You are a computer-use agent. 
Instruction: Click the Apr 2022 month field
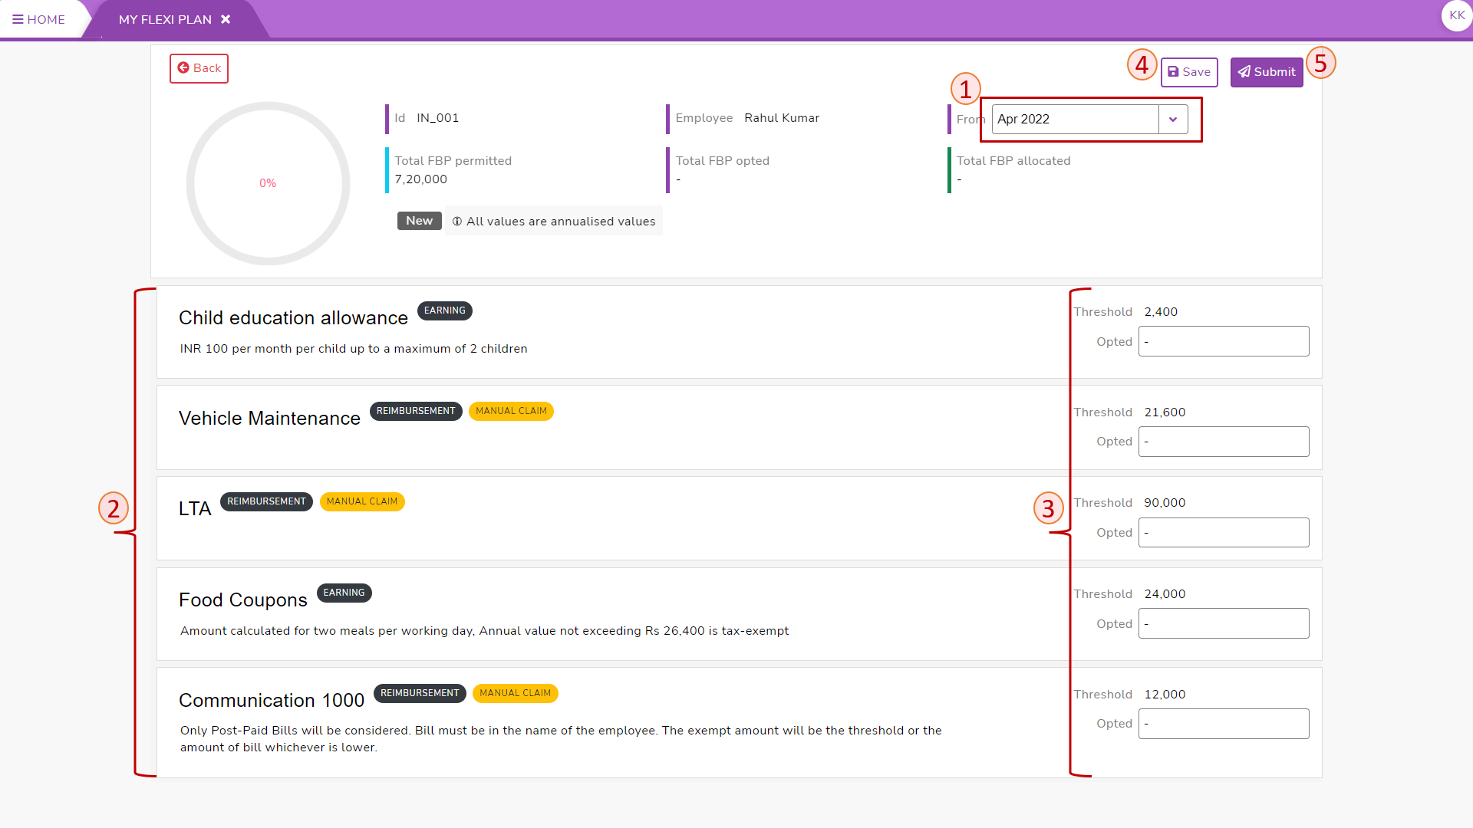(1074, 120)
